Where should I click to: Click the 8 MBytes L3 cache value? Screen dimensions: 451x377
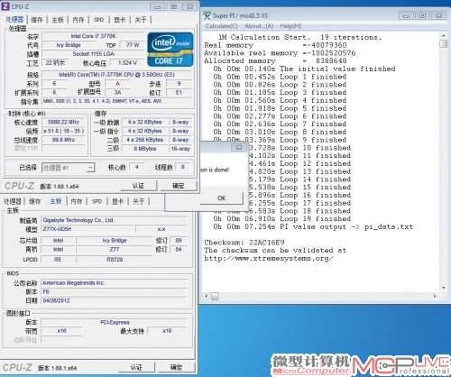tap(145, 149)
